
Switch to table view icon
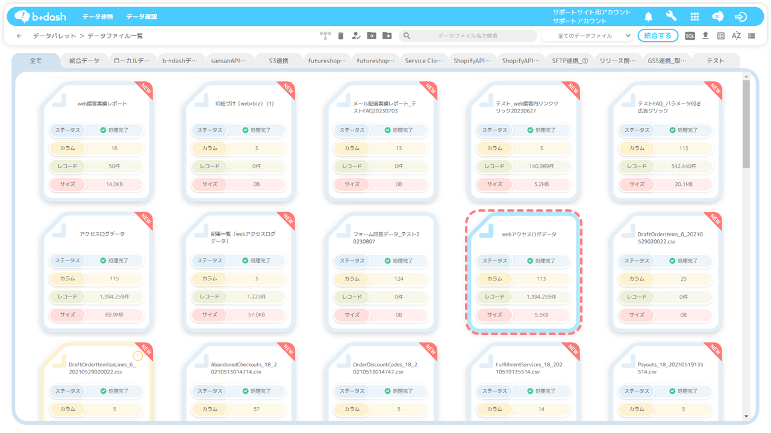(x=721, y=36)
